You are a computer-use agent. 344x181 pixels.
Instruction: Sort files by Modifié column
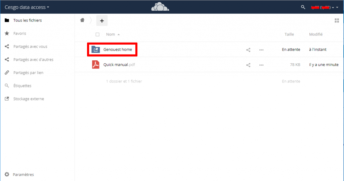pos(316,35)
